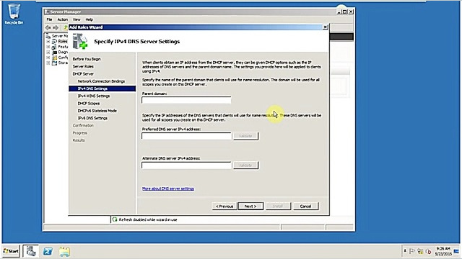Select the IPv4 DNS Settings step

point(103,88)
